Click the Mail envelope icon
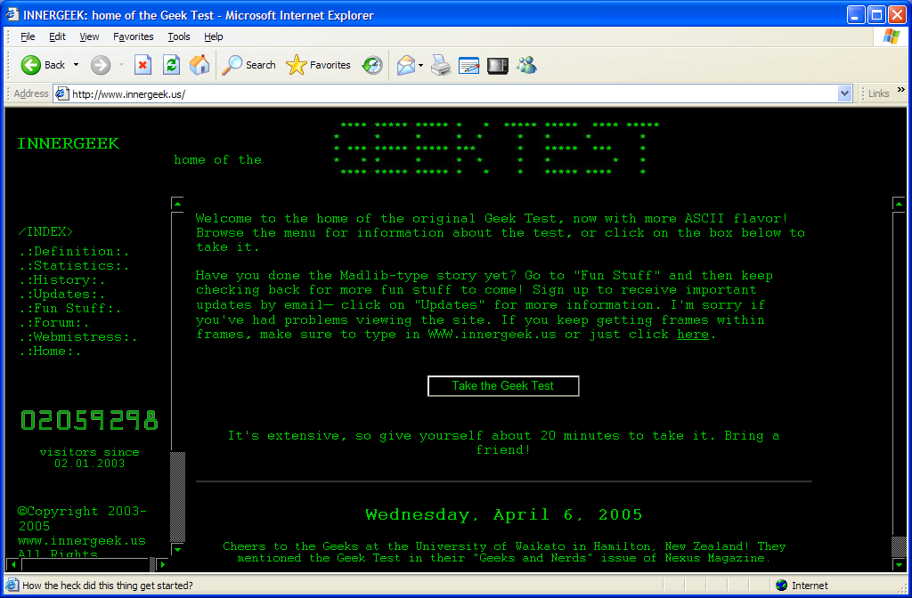The width and height of the screenshot is (912, 598). coord(406,65)
